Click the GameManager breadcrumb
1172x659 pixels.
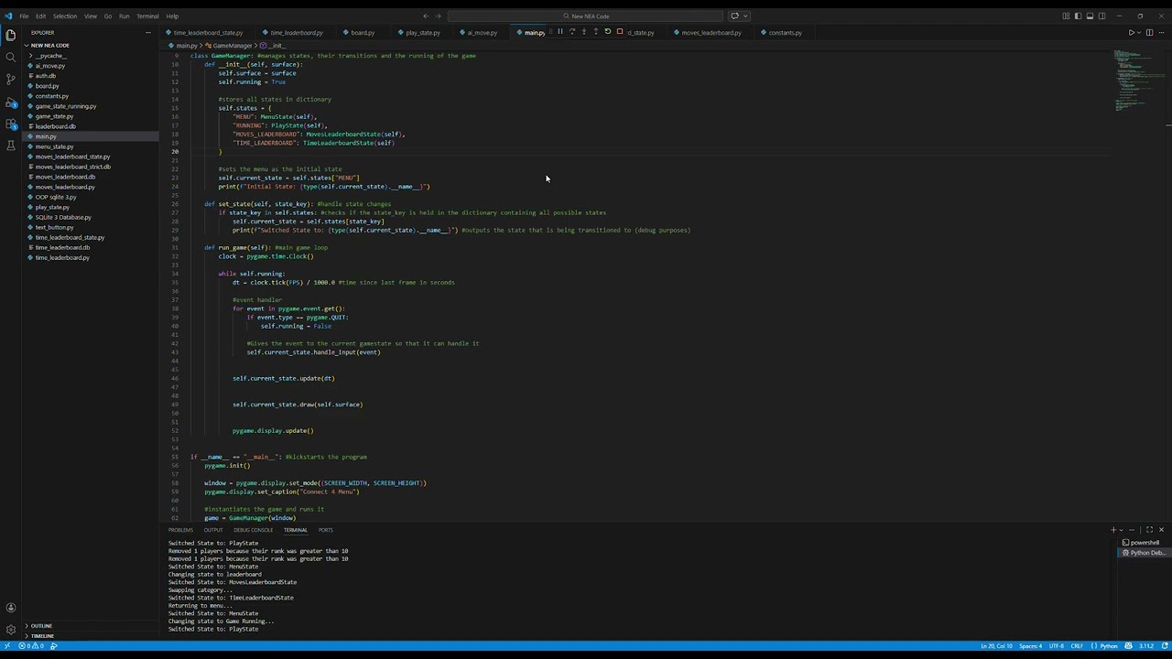click(232, 46)
